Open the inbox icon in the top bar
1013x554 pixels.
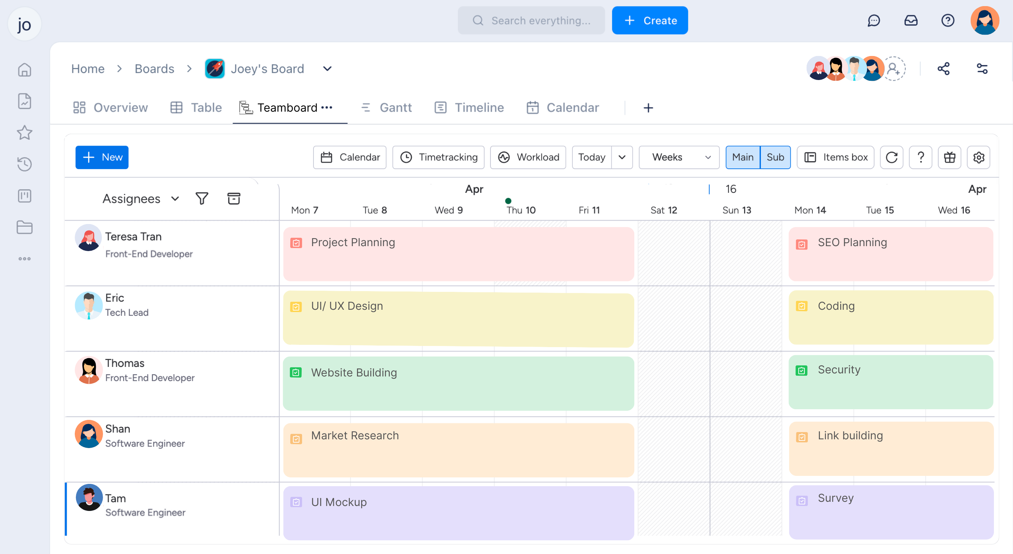tap(911, 21)
